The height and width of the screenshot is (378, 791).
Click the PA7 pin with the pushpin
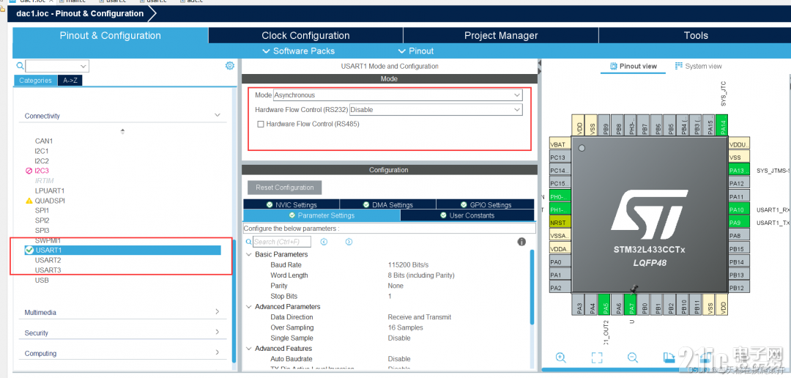pos(630,305)
